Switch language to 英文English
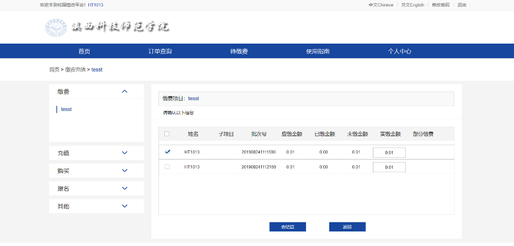This screenshot has width=514, height=246. click(x=412, y=5)
